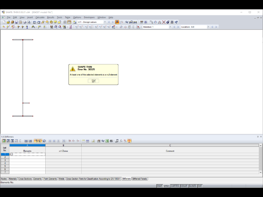Select row 5 header in Stiffeners table
Screen dimensions: 263x197
click(x=5, y=166)
